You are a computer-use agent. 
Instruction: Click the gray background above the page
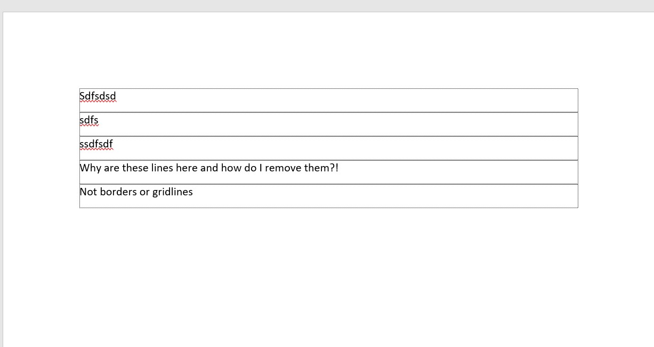[327, 5]
